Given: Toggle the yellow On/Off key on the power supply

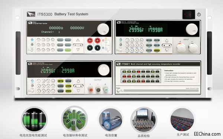Looking at the screenshot, I should pyautogui.click(x=68, y=91).
